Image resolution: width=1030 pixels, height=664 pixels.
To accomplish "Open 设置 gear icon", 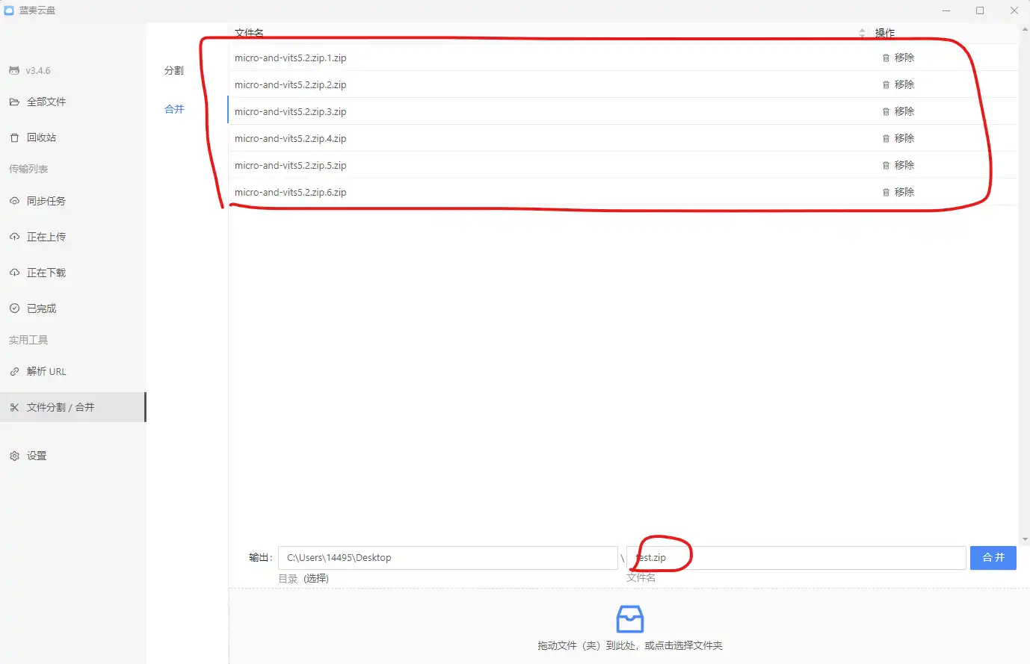I will (14, 456).
